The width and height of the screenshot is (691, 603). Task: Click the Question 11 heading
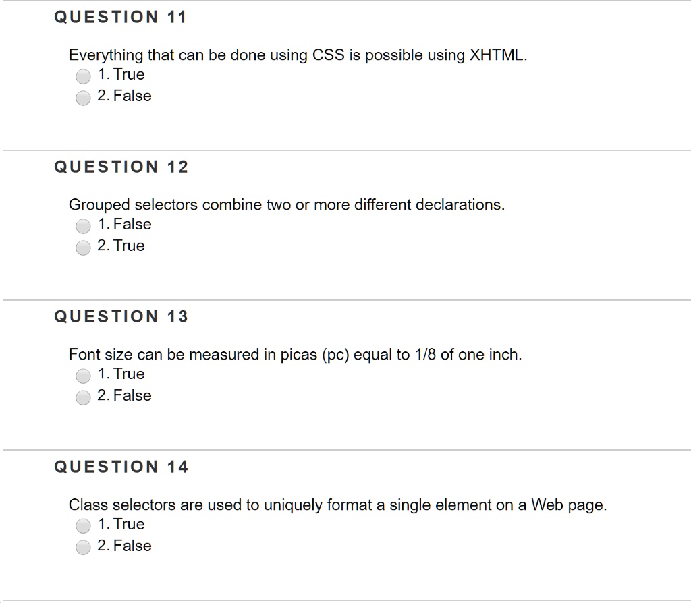pyautogui.click(x=121, y=17)
